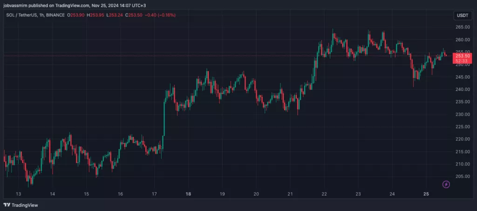Click the purple lightning bolt icon
This screenshot has height=211, width=477.
click(446, 184)
